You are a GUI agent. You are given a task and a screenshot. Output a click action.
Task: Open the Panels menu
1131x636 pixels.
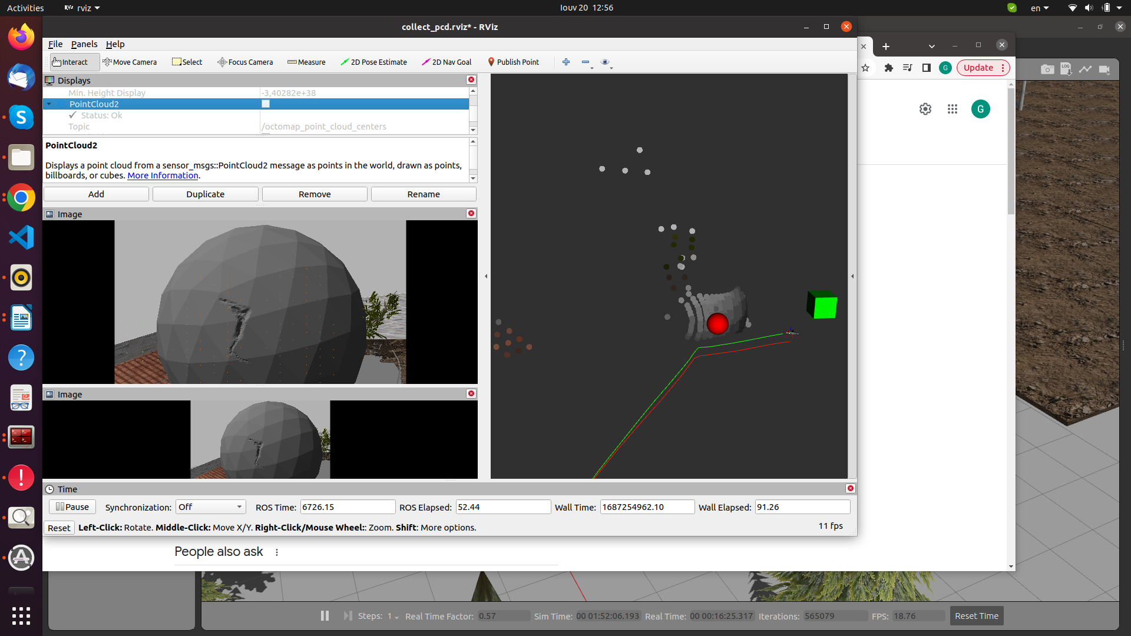click(x=84, y=44)
